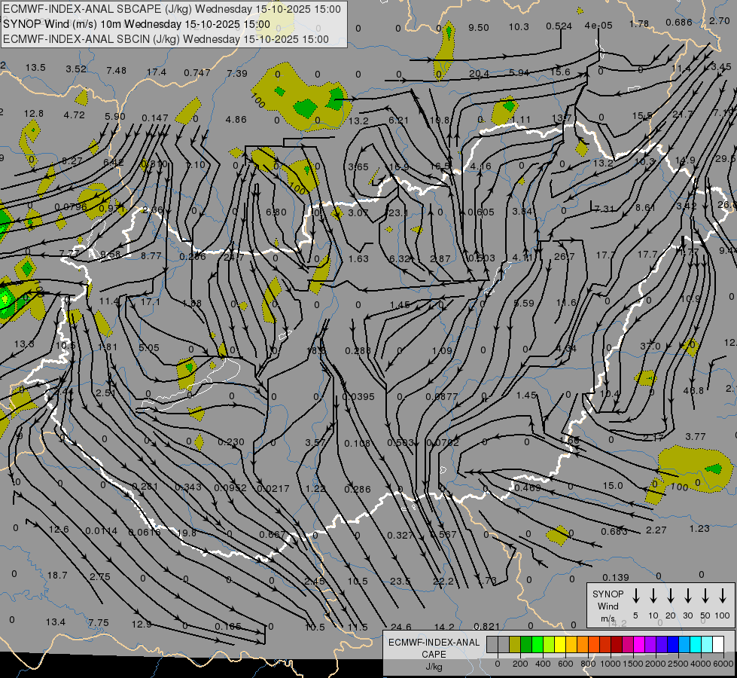Viewport: 737px width, 678px height.
Task: Select the 100 m/s wind arrow symbol
Action: point(723,596)
